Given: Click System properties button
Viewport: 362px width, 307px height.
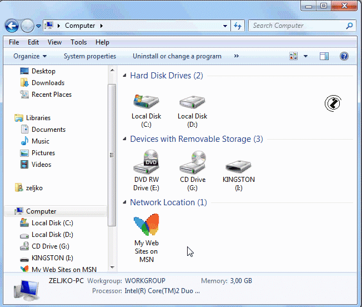Looking at the screenshot, I should point(90,56).
